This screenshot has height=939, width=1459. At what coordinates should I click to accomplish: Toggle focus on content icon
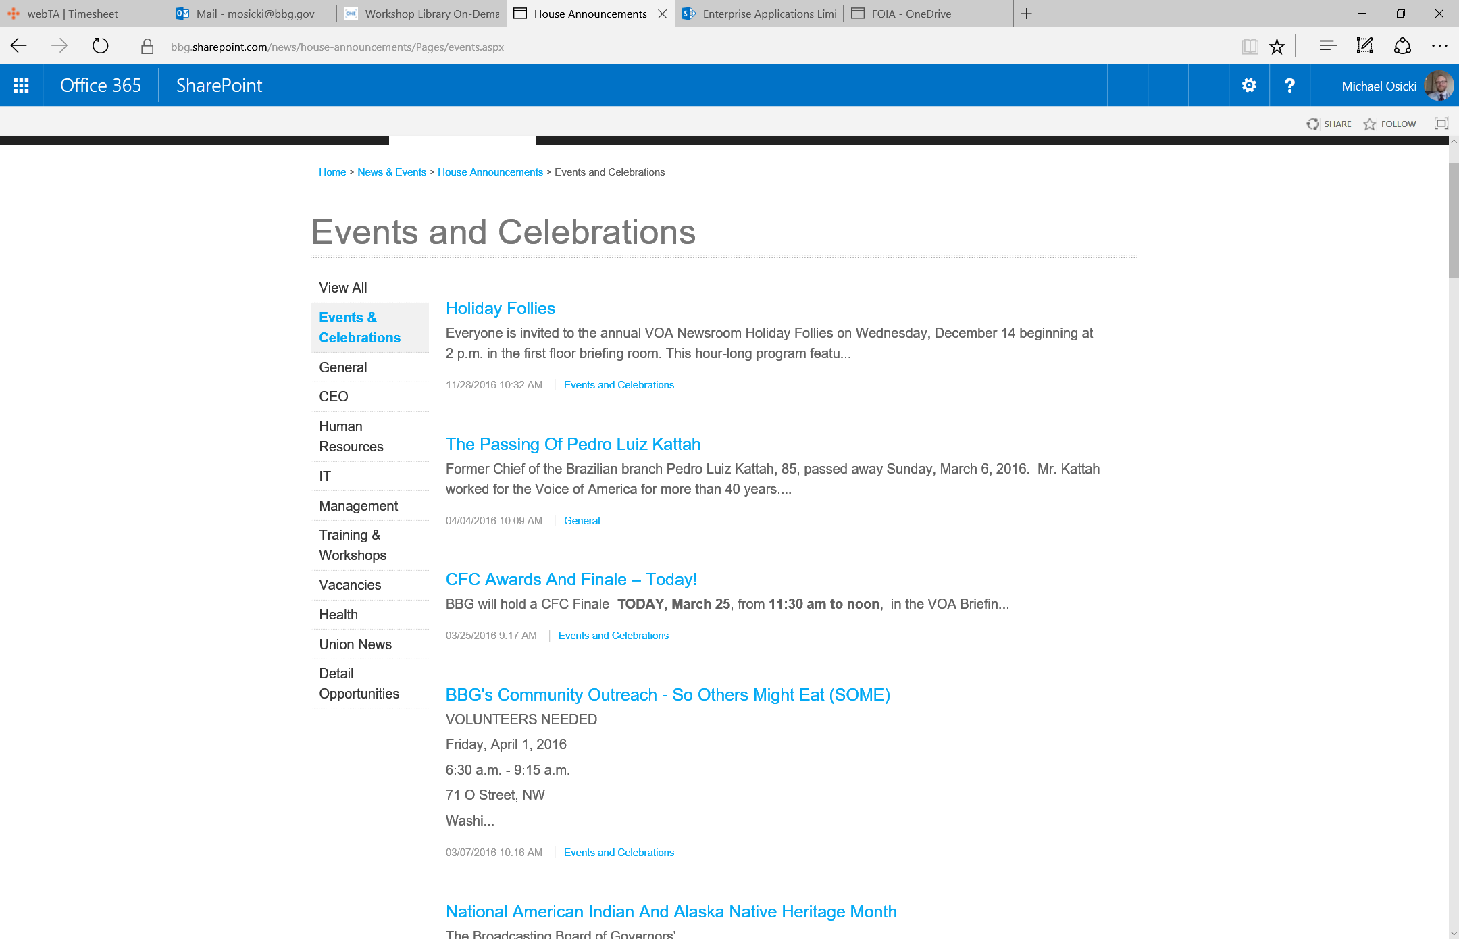point(1441,123)
